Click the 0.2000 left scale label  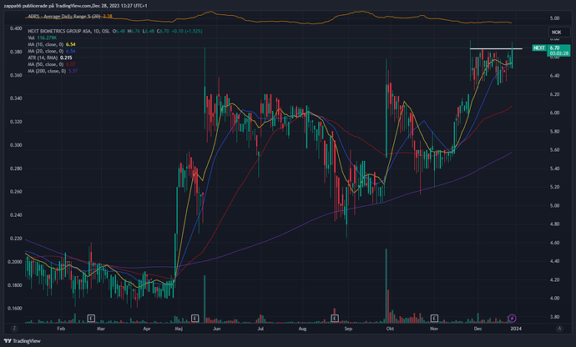(x=16, y=262)
